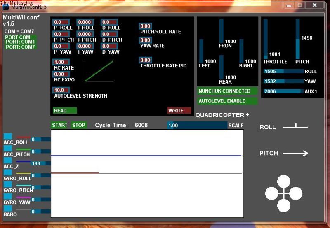Minimize the MultiWiiConf window
Viewport: 330px width, 228px height.
(x=289, y=5)
